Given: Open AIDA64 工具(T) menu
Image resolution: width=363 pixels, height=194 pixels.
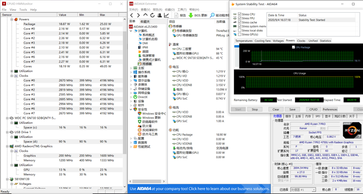Looking at the screenshot, I should tap(182, 9).
